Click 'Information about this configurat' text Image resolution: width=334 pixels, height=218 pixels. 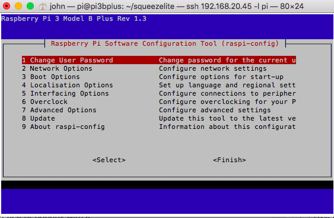[x=227, y=127]
